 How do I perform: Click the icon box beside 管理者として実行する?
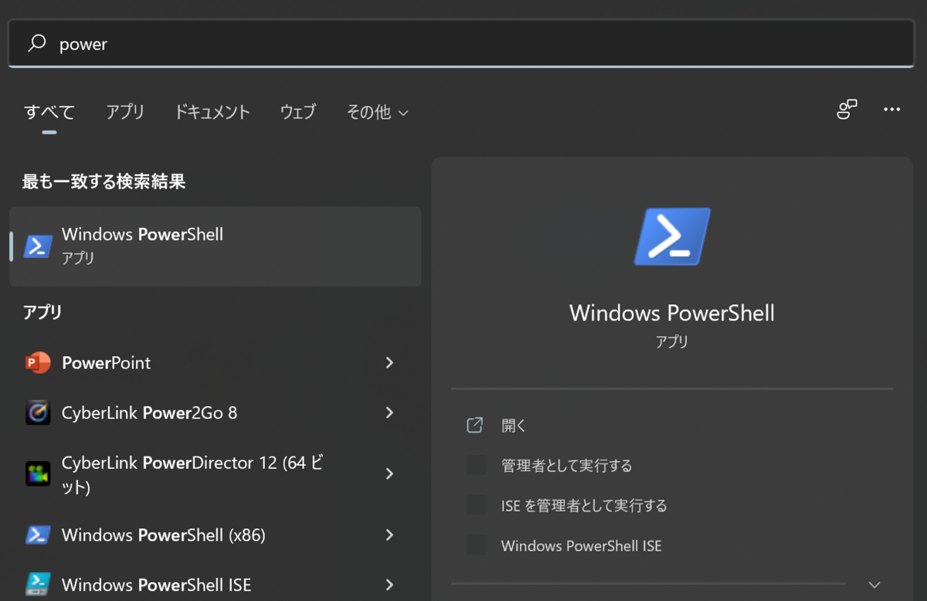pyautogui.click(x=476, y=465)
